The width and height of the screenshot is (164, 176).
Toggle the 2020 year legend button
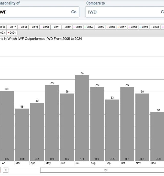pos(155,27)
